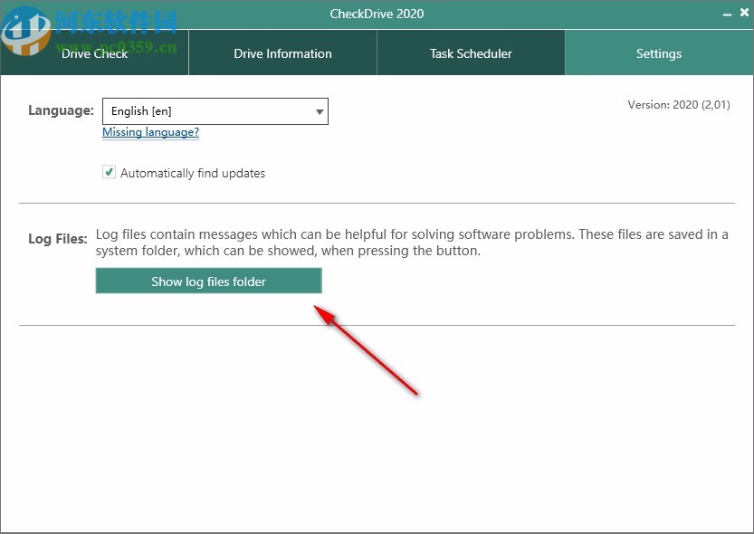Open the Missing language? link
The width and height of the screenshot is (754, 534).
tap(150, 132)
